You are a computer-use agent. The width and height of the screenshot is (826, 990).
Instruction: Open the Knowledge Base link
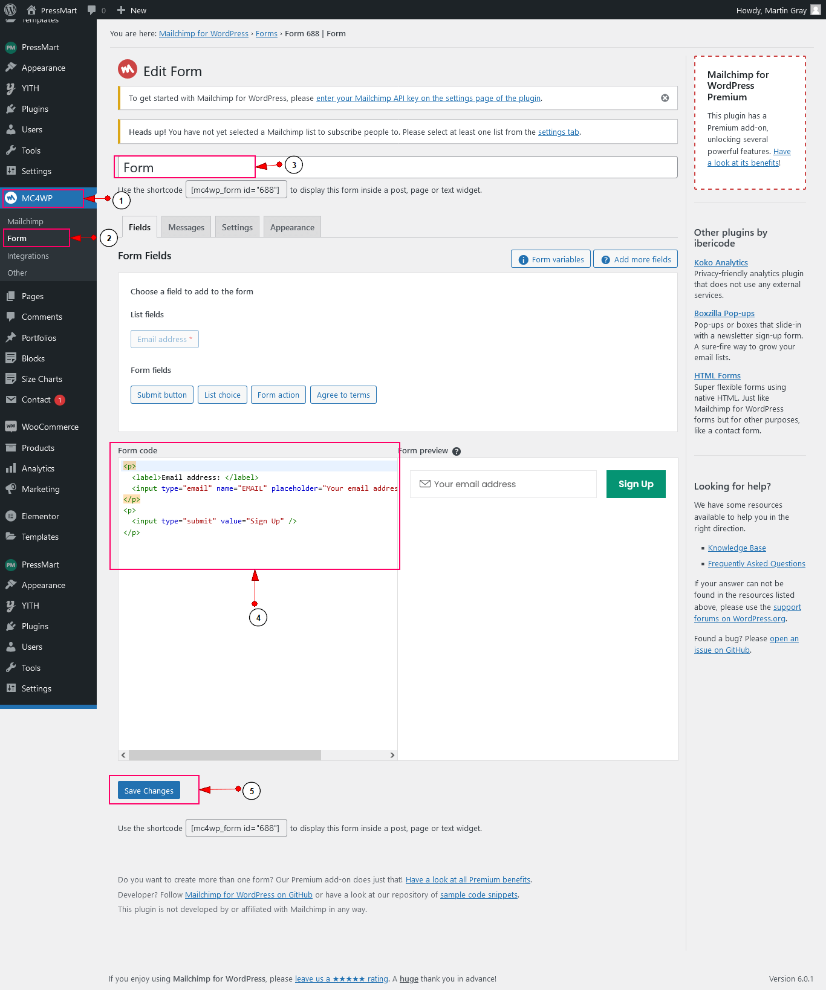(x=737, y=548)
